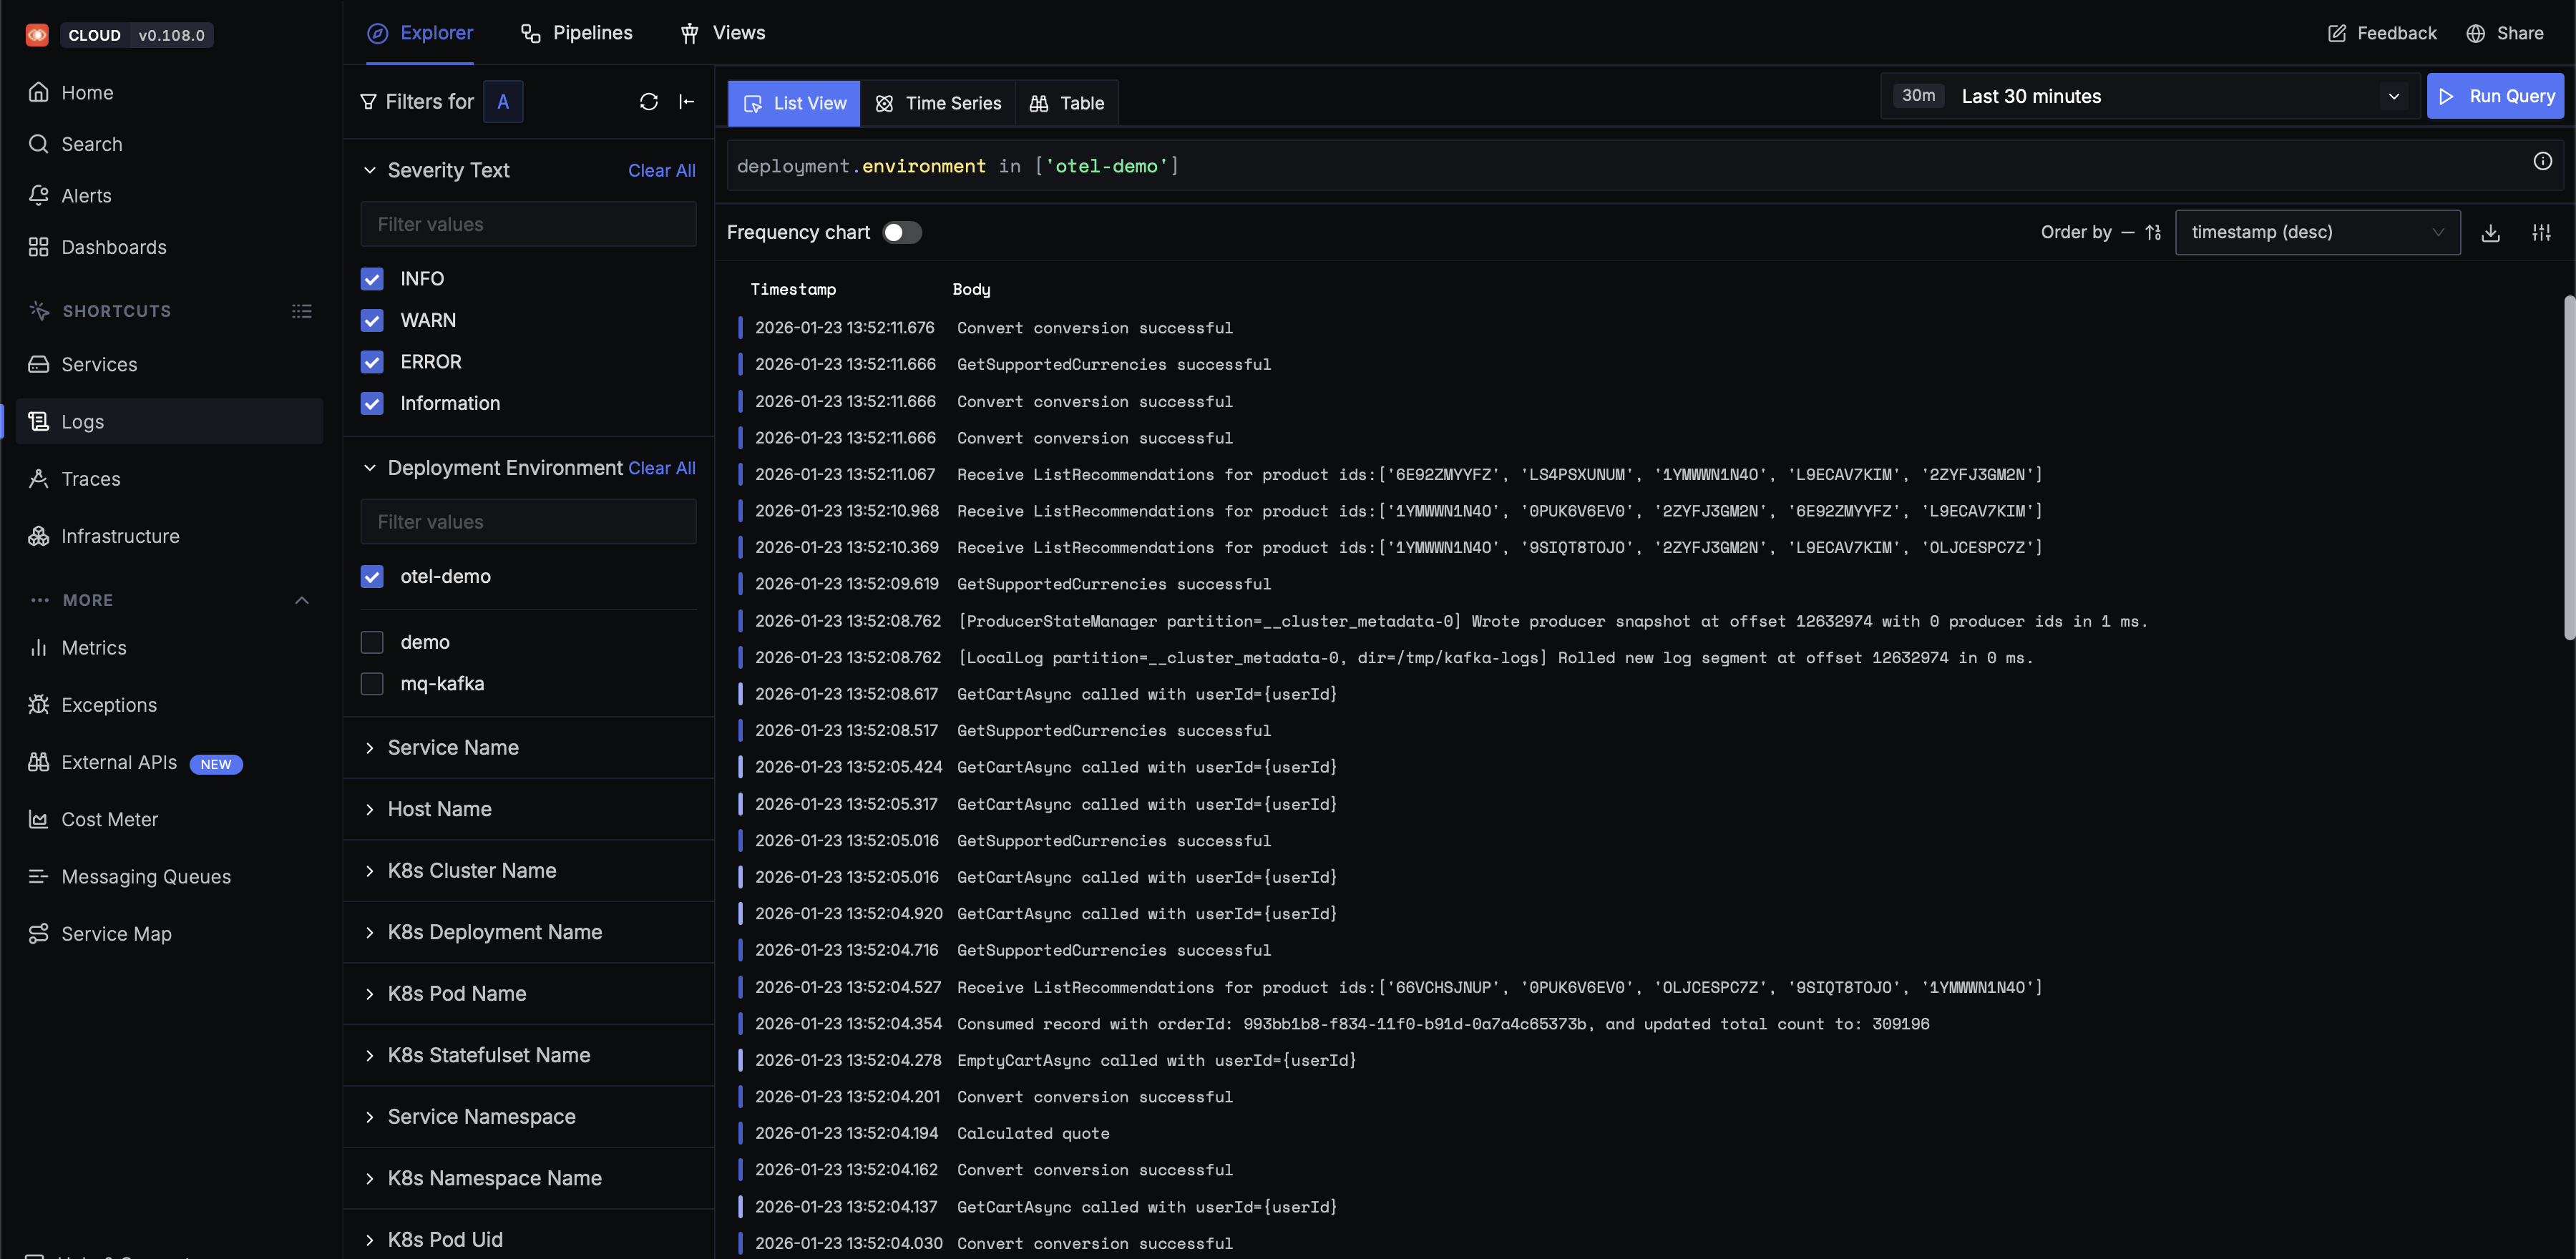Uncheck the WARN severity checkbox

372,321
